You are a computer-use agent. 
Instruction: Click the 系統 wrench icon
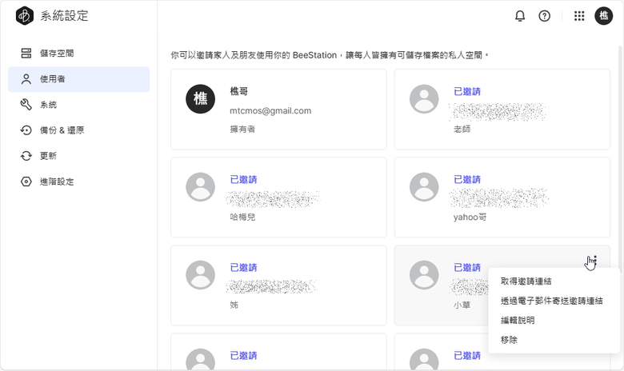tap(26, 105)
